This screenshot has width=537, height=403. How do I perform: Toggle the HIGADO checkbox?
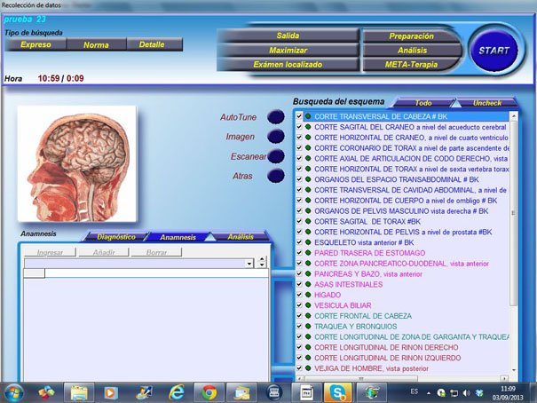pyautogui.click(x=299, y=295)
